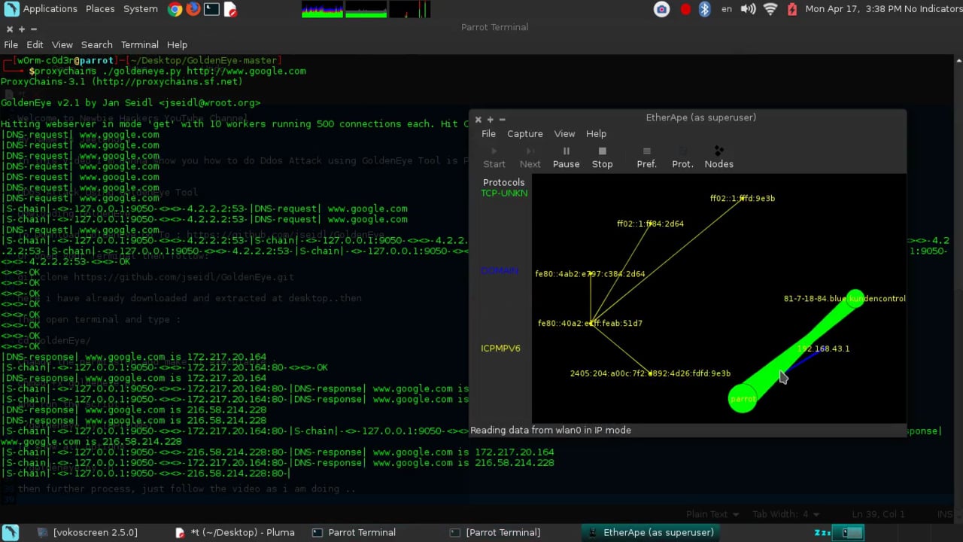Stop the EtherApe capture
The width and height of the screenshot is (963, 542).
click(602, 157)
